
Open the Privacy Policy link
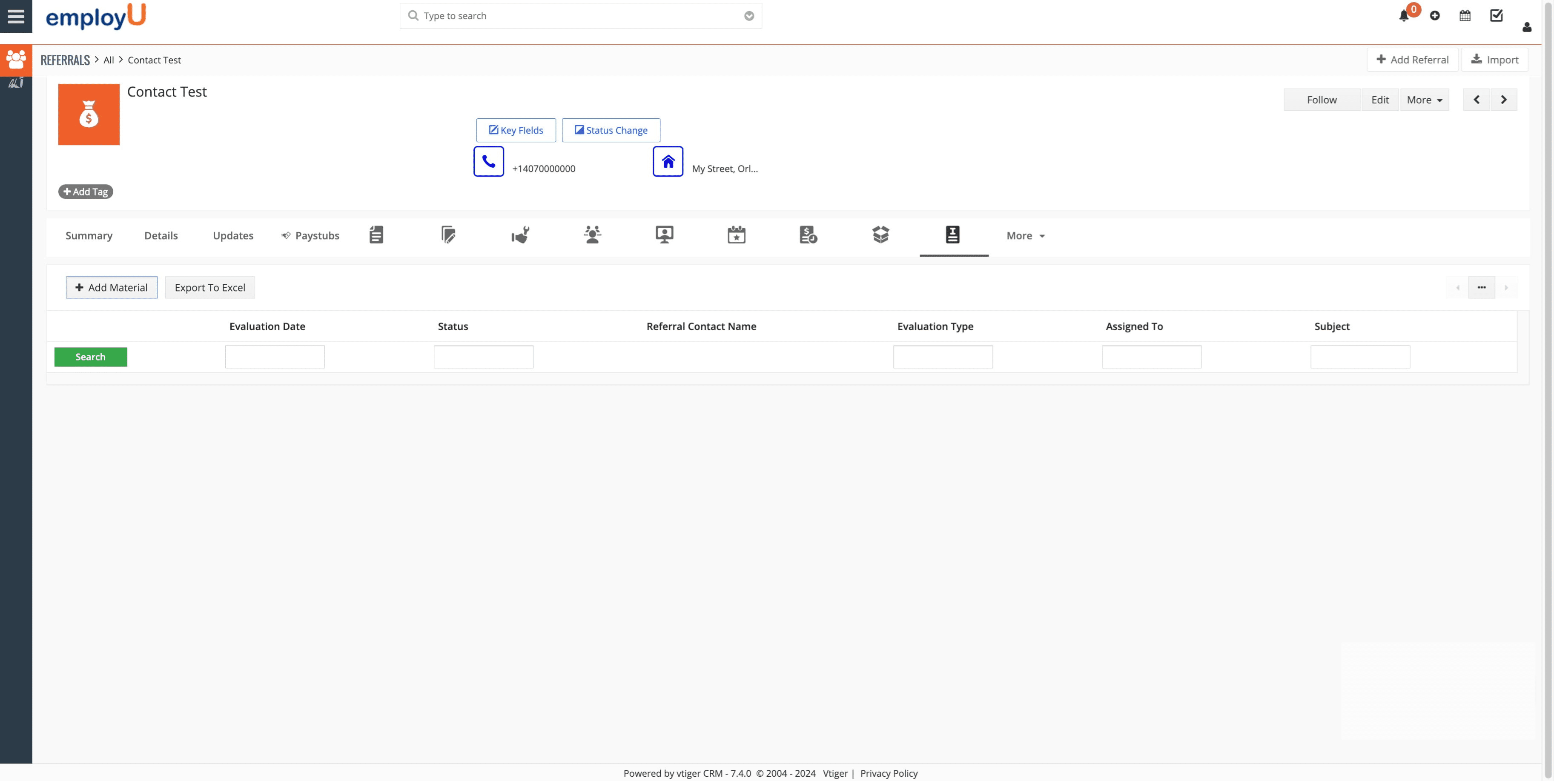tap(888, 772)
